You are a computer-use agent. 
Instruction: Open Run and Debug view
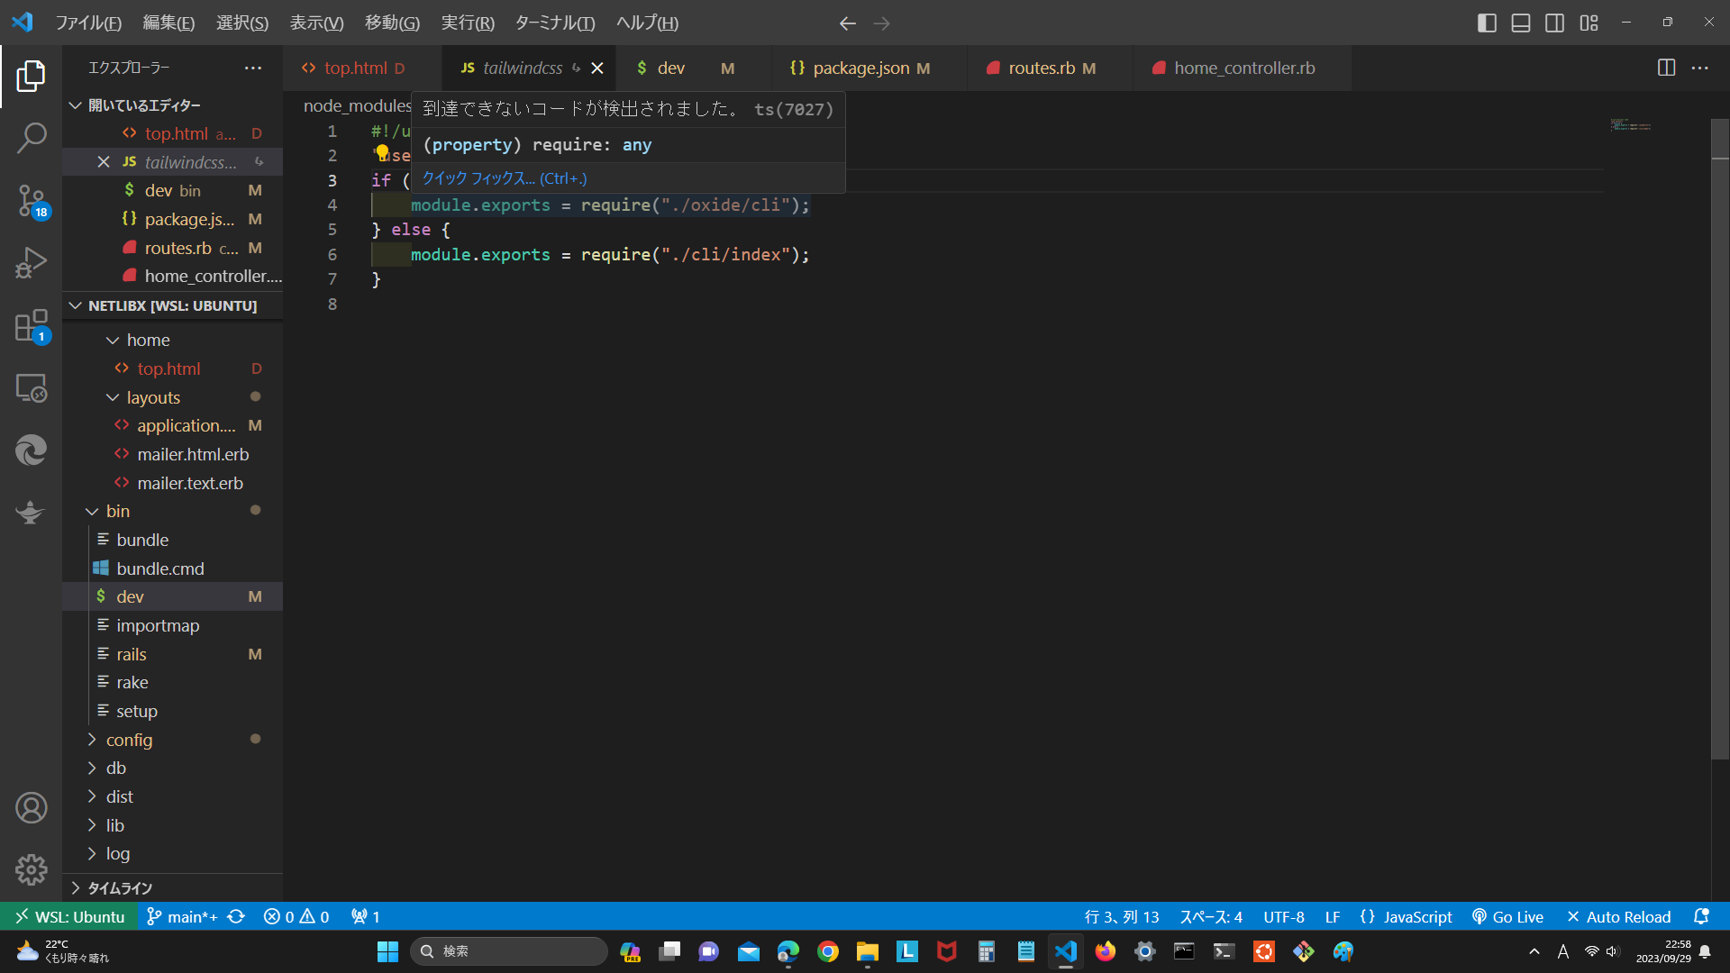(x=31, y=262)
